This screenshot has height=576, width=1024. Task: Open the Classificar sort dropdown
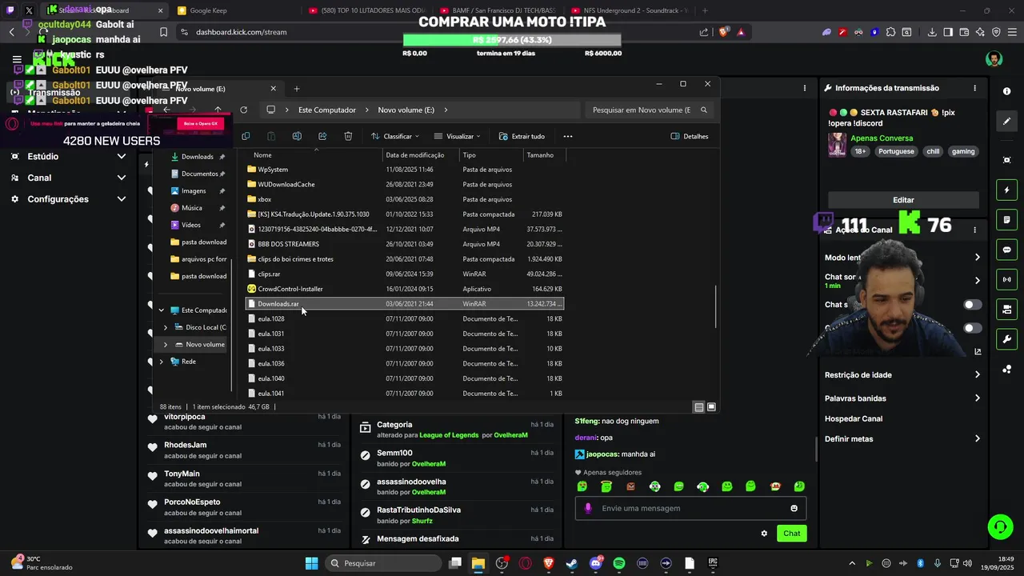(x=396, y=136)
